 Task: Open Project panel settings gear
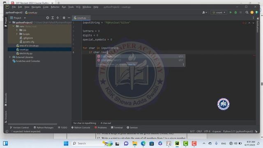point(64,18)
